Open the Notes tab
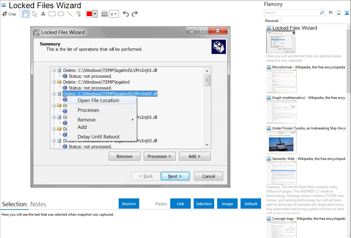Viewport: 351px width, 238px height. pos(38,204)
